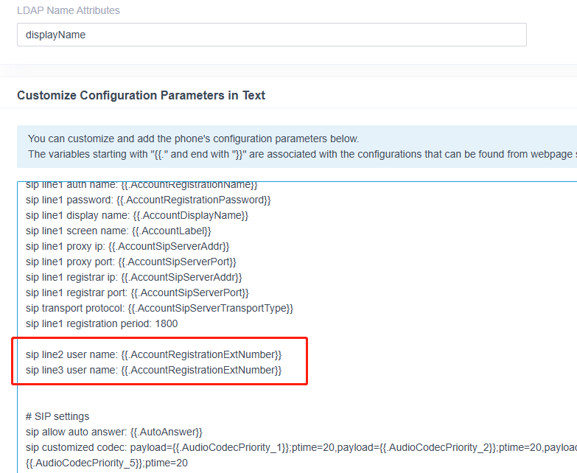Click the blue info banner about configuration variables
Image resolution: width=577 pixels, height=473 pixels.
296,147
